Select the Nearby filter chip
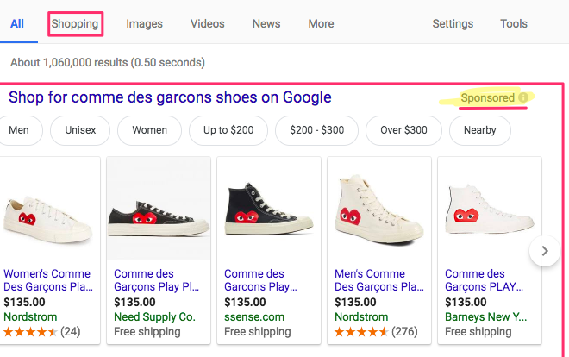 point(479,130)
